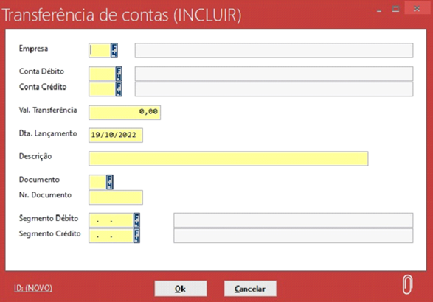Click the Conta Débito code field
433x302 pixels.
102,74
